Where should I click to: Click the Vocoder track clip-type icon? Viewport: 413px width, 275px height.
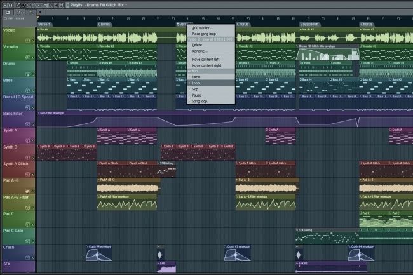pos(28,57)
